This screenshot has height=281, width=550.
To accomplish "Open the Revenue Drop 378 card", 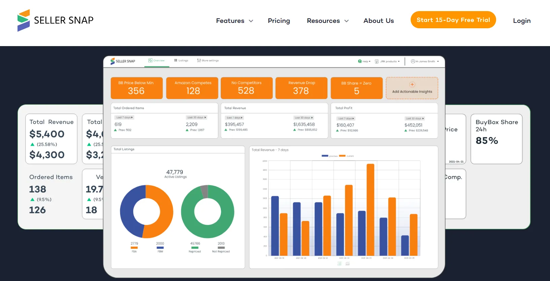I will tap(301, 88).
